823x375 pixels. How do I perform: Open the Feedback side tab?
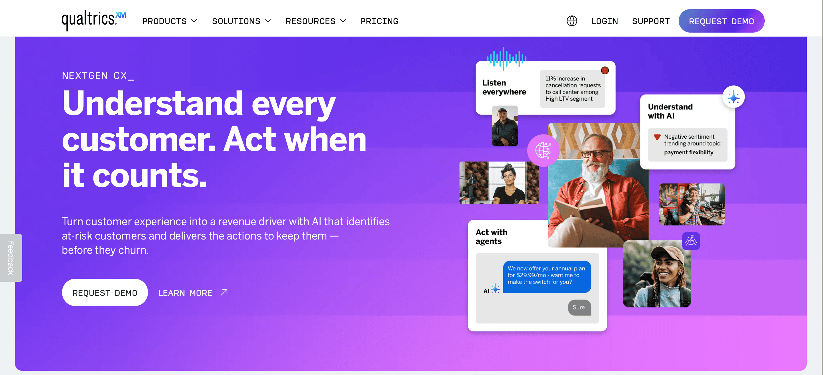tap(11, 258)
